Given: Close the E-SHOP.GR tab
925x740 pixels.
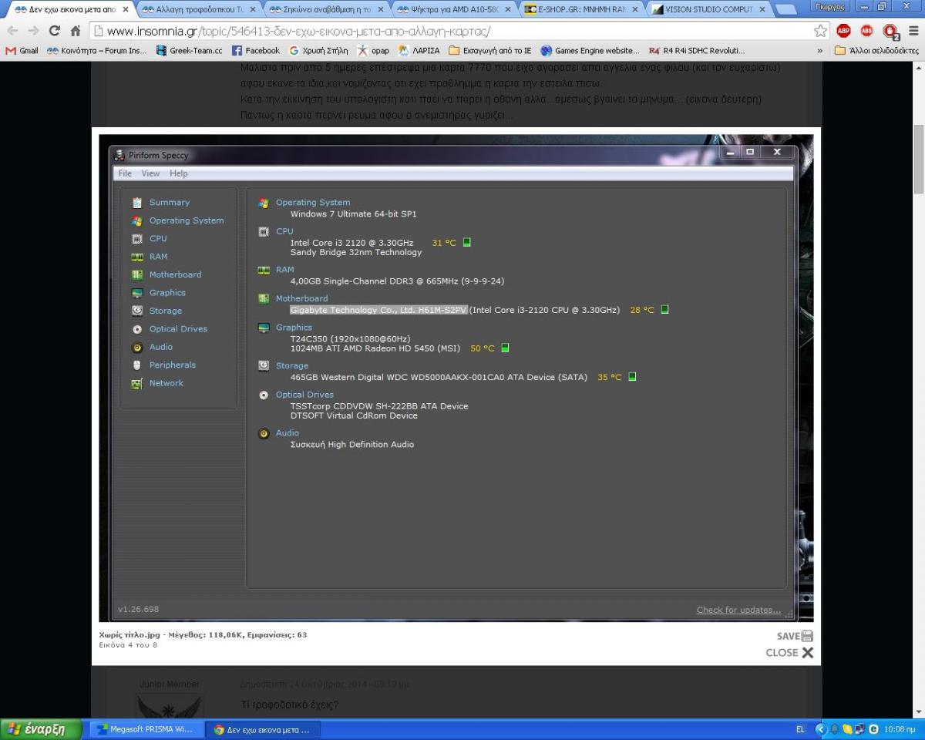Looking at the screenshot, I should [x=635, y=10].
